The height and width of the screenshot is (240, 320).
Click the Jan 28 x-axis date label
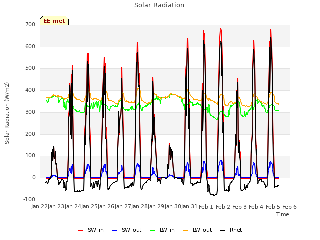pos(139,207)
